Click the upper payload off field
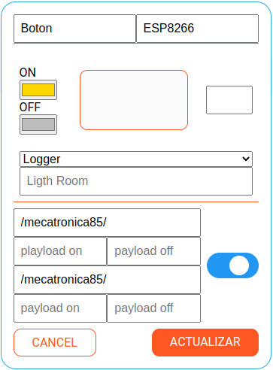 tap(154, 251)
